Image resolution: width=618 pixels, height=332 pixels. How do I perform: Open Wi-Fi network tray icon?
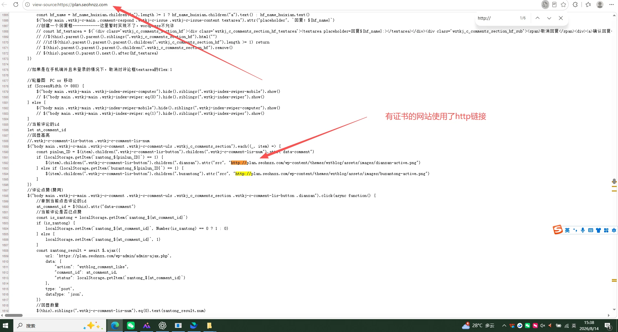click(x=566, y=326)
